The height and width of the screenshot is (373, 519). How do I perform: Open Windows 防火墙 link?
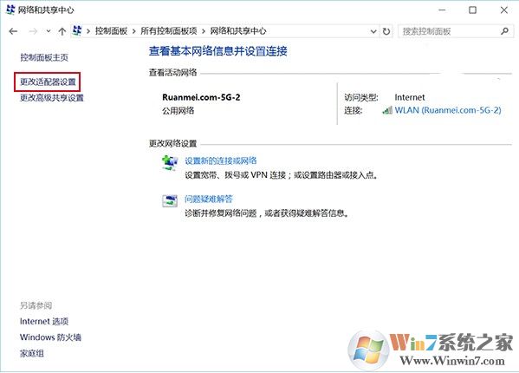click(x=50, y=337)
